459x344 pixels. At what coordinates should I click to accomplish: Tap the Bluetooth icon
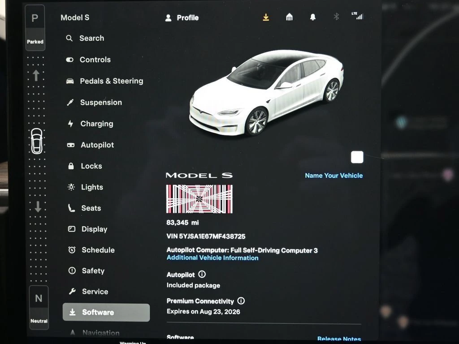pyautogui.click(x=336, y=17)
